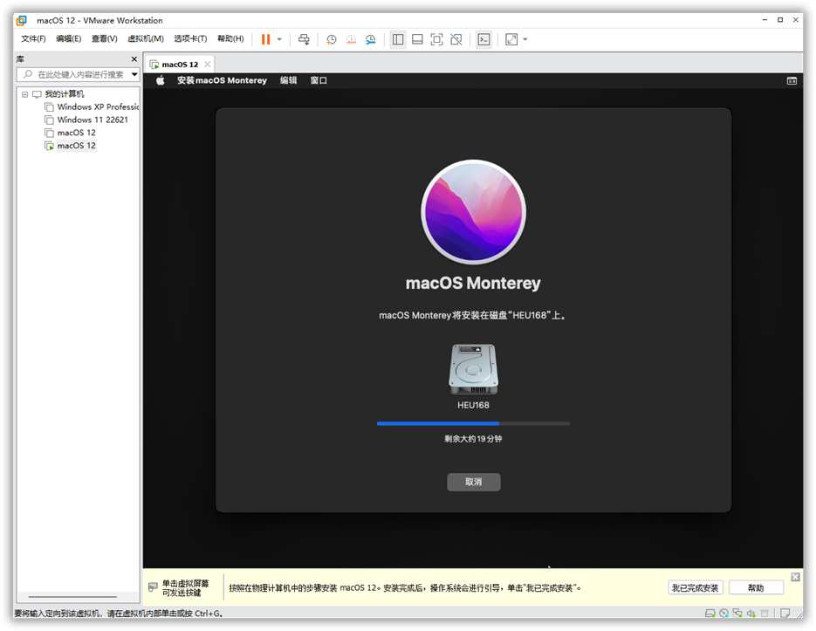The height and width of the screenshot is (631, 816).
Task: Select Windows XP Professional in the library
Action: coord(98,107)
